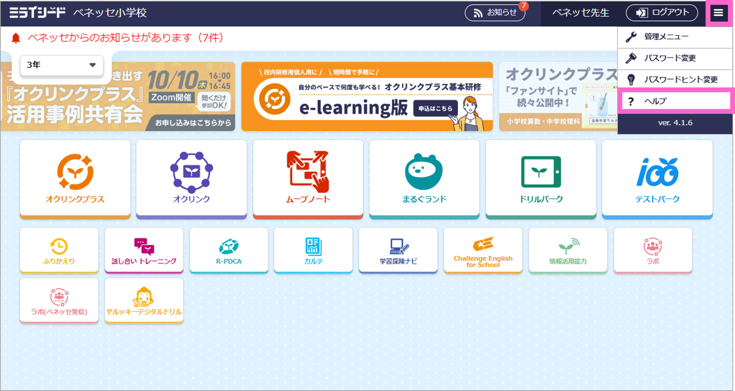This screenshot has height=391, width=735.
Task: Launch the オクリンク app tile
Action: pos(191,179)
